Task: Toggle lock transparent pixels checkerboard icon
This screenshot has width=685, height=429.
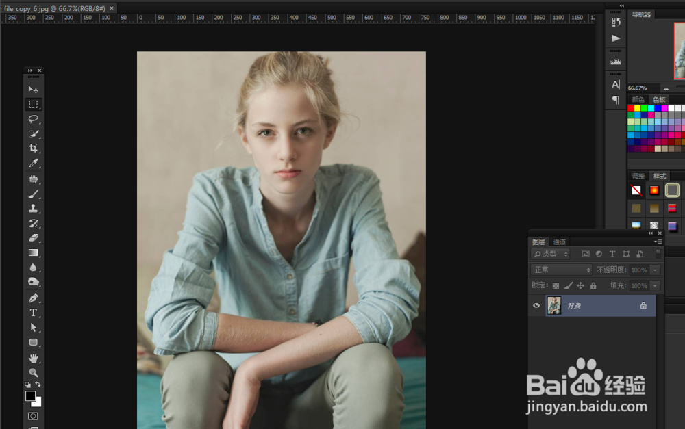Action: [556, 285]
